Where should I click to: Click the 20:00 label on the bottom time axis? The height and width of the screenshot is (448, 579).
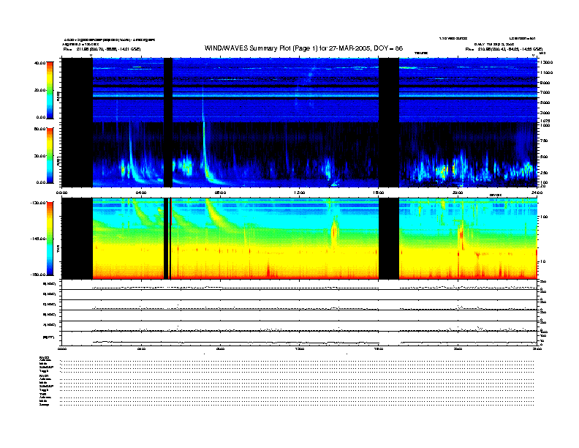point(458,348)
